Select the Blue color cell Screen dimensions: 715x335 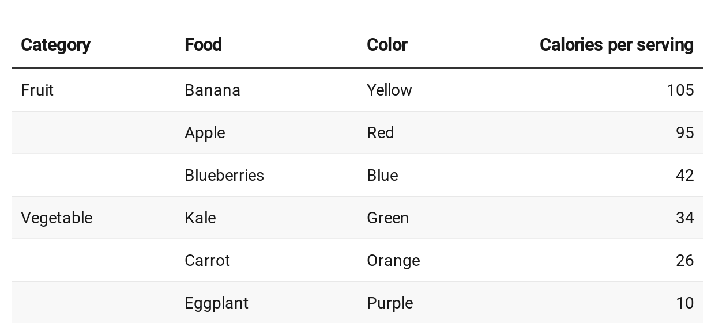click(x=382, y=176)
